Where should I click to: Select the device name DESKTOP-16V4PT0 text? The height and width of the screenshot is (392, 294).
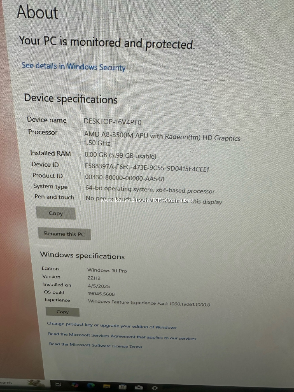click(x=113, y=122)
